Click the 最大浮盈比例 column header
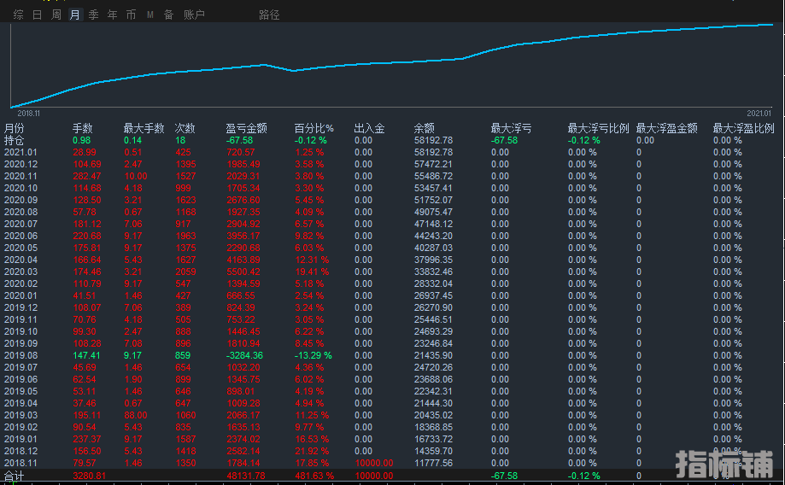The image size is (785, 485). [744, 129]
